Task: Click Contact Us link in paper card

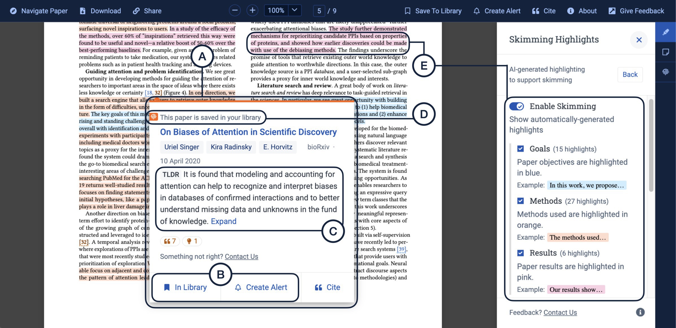Action: click(x=241, y=257)
